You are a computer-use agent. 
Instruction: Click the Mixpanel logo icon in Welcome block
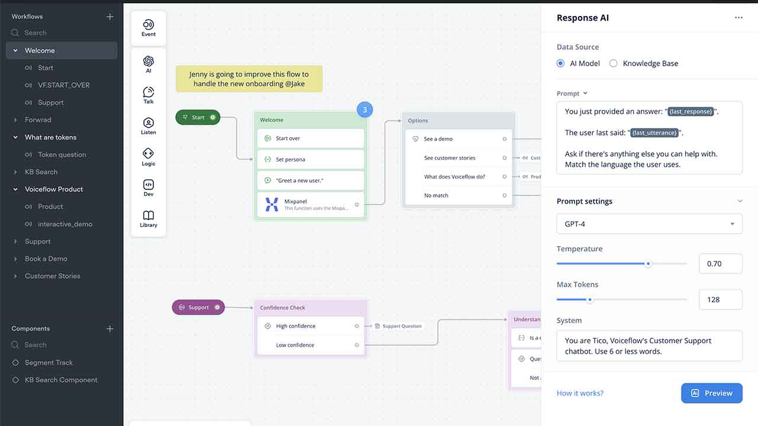(272, 205)
